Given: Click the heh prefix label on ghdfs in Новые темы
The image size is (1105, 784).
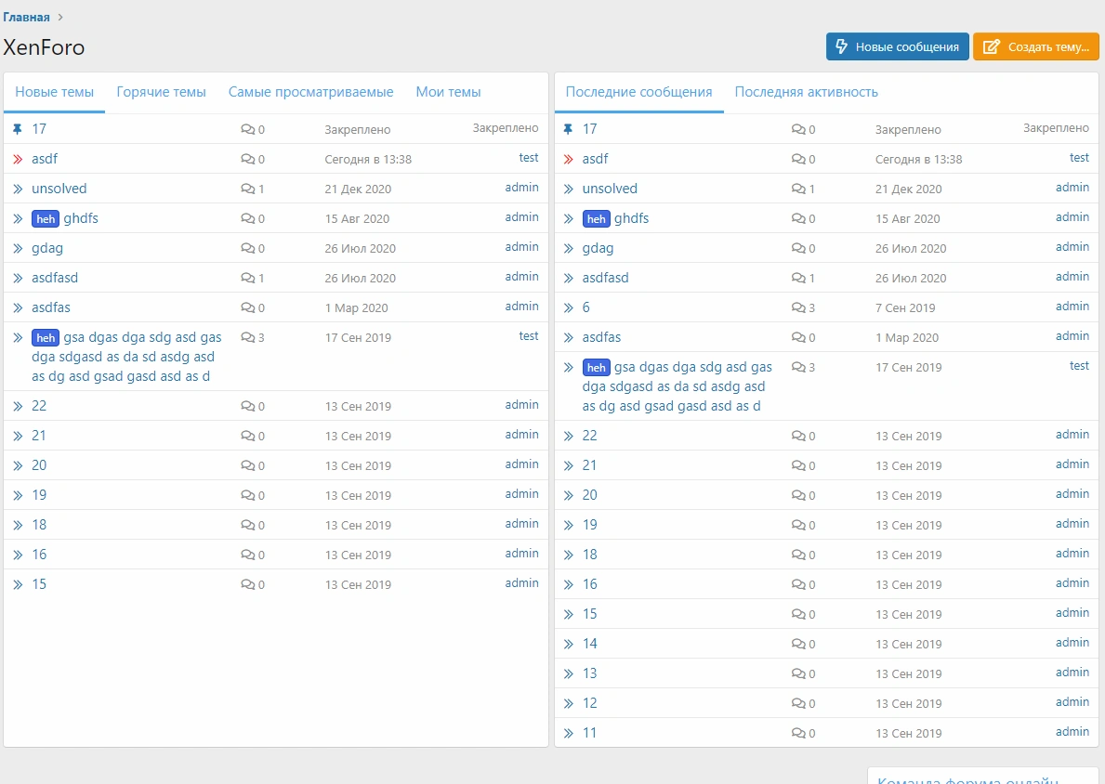Looking at the screenshot, I should pos(46,218).
